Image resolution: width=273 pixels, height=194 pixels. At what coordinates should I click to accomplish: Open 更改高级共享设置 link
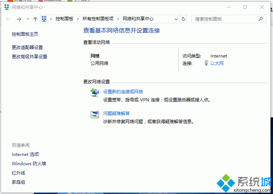(x=29, y=57)
